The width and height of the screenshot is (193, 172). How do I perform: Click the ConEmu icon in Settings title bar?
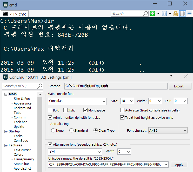click(5, 77)
